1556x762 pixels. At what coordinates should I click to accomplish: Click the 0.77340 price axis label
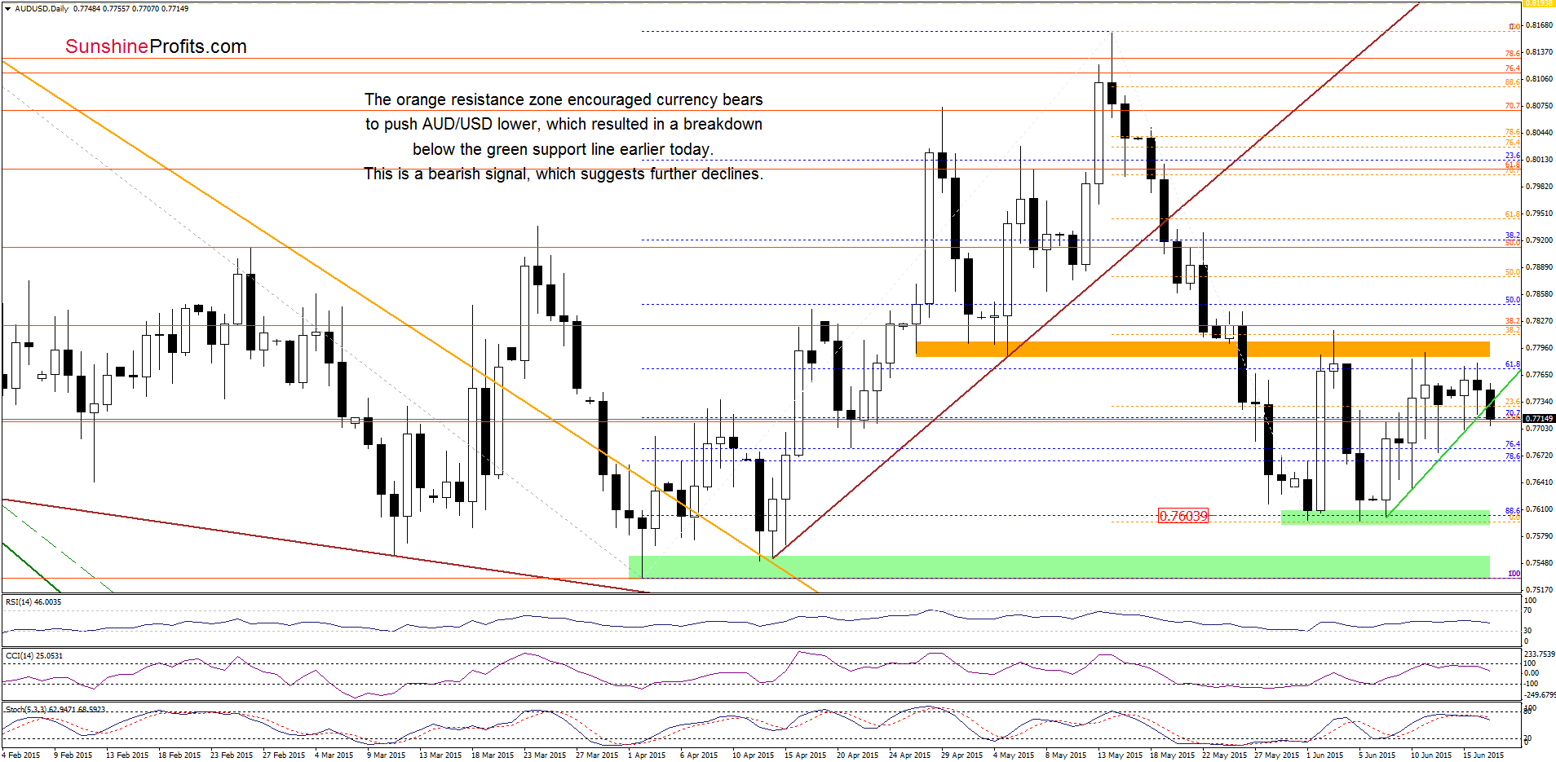tap(1539, 402)
